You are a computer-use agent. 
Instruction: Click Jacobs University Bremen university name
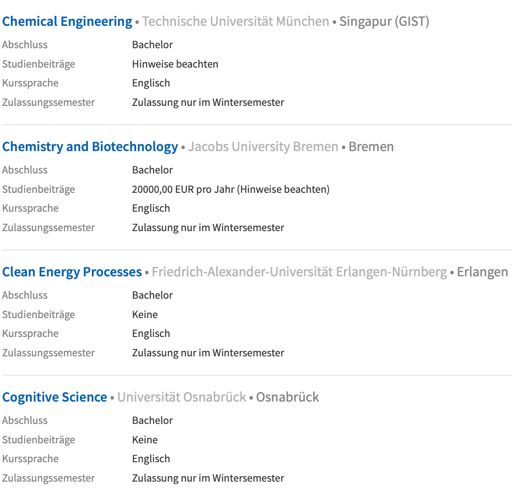(x=263, y=147)
